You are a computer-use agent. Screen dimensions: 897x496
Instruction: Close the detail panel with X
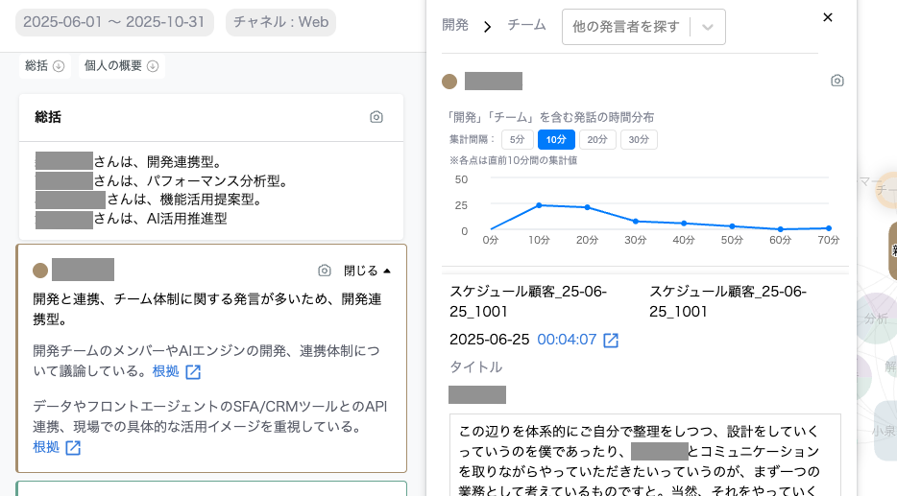[828, 17]
